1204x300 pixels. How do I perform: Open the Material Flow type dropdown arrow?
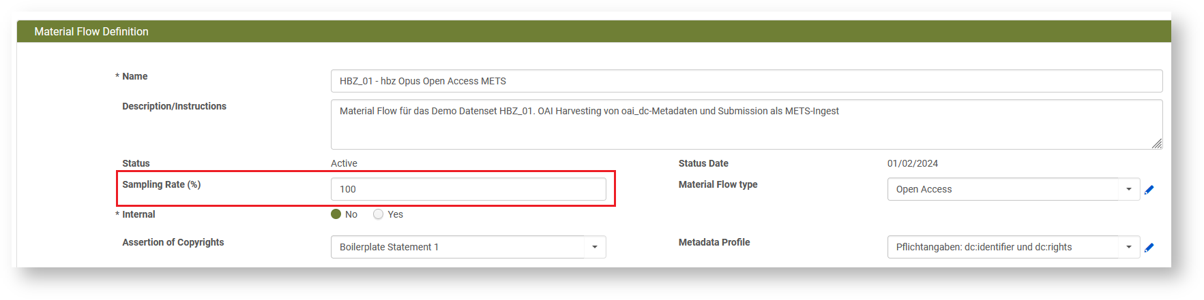pyautogui.click(x=1129, y=189)
